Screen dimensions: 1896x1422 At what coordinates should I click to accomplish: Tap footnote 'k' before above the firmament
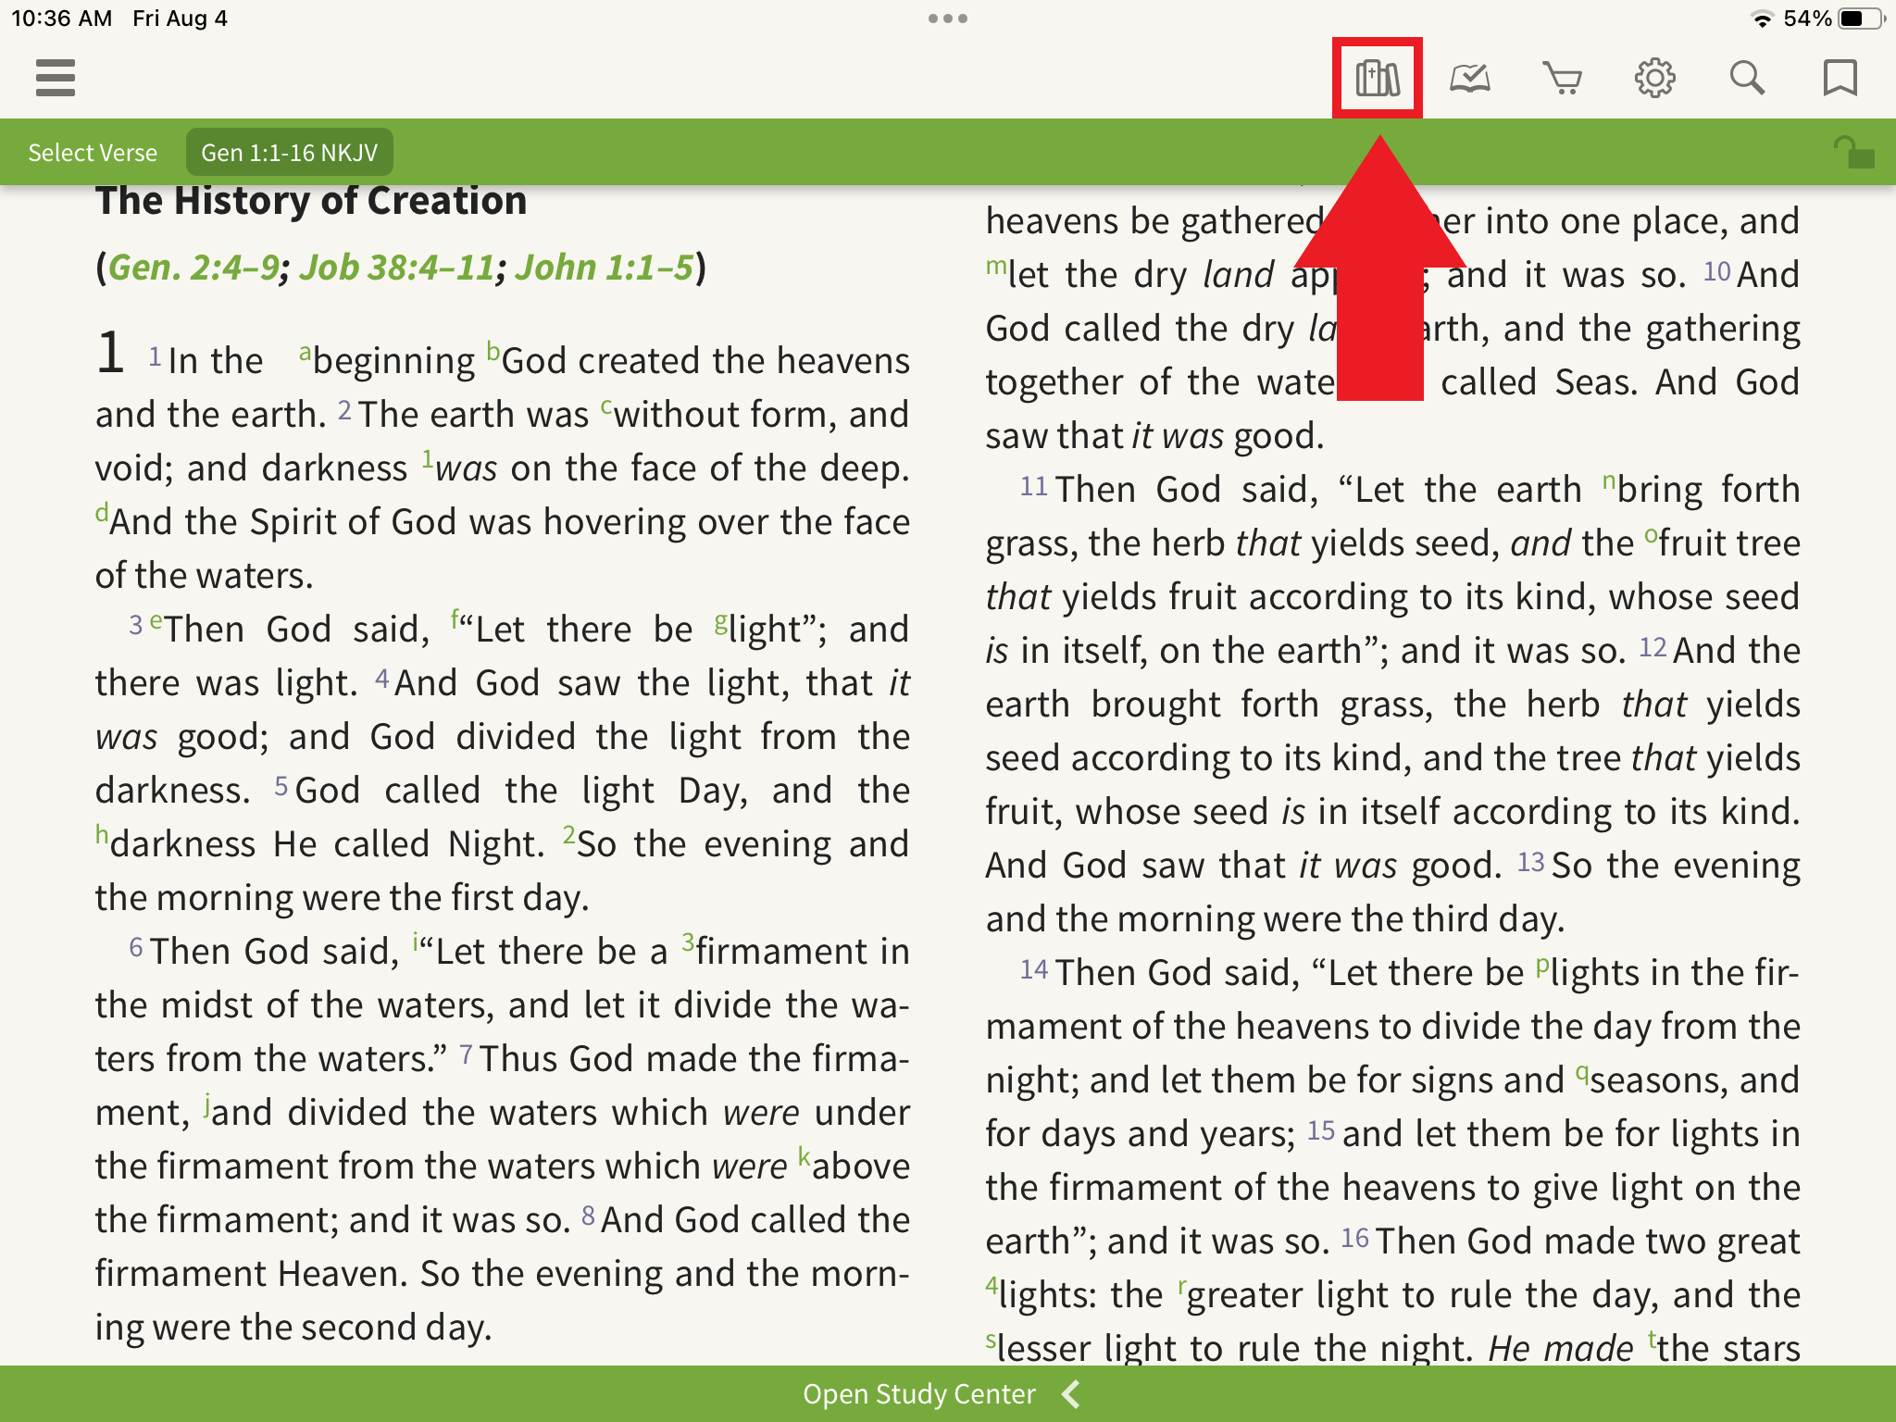point(805,1157)
